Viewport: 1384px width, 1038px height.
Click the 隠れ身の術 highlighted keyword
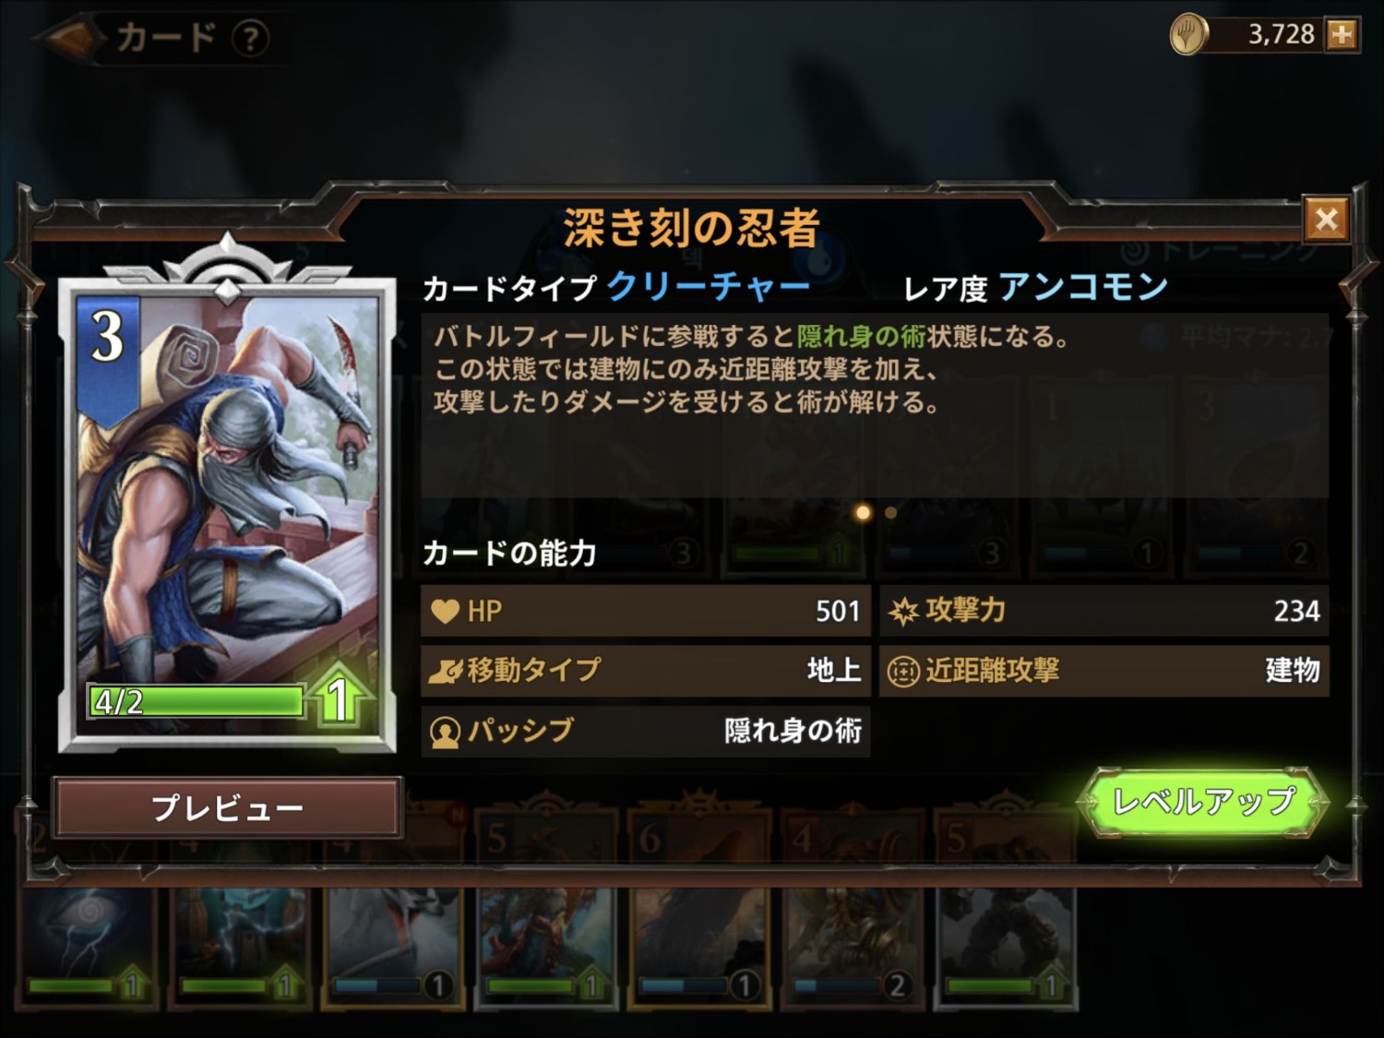coord(861,337)
